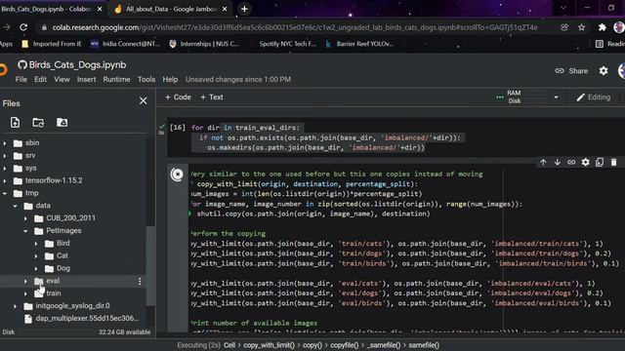The width and height of the screenshot is (625, 351).
Task: Select the Dog folder name
Action: (x=63, y=268)
